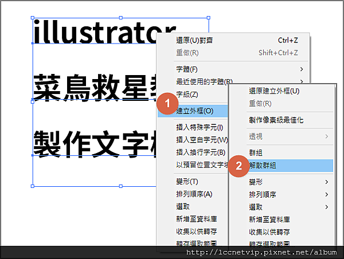Click the top-left bounding box handle

[33, 18]
